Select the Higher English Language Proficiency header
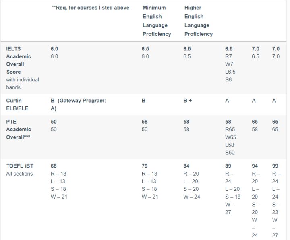 pos(199,21)
